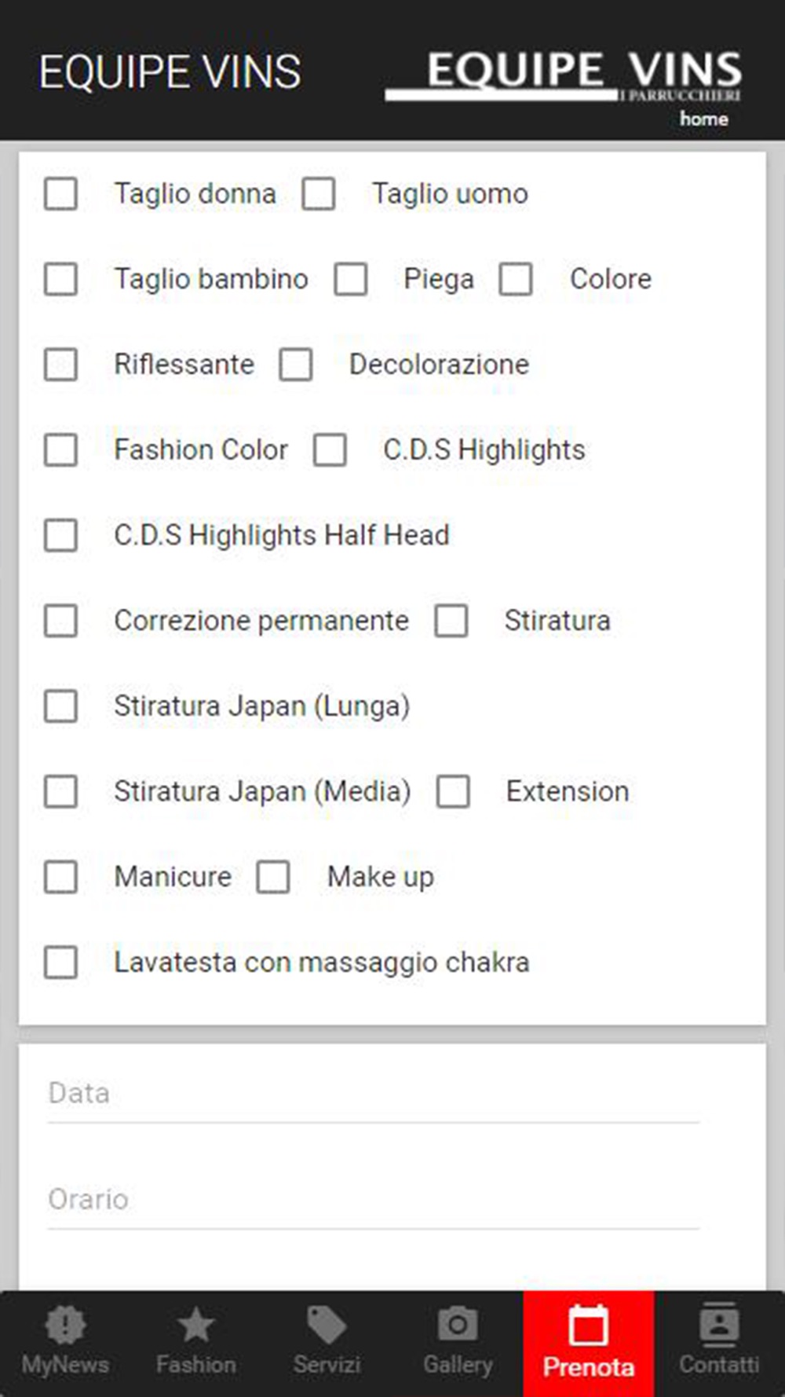785x1397 pixels.
Task: Check the Taglio donna checkbox
Action: click(x=60, y=193)
